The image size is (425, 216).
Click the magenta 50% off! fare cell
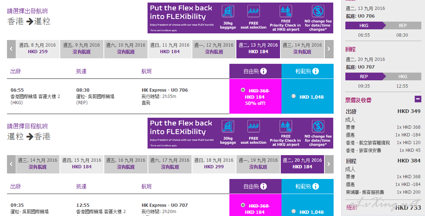[255, 96]
